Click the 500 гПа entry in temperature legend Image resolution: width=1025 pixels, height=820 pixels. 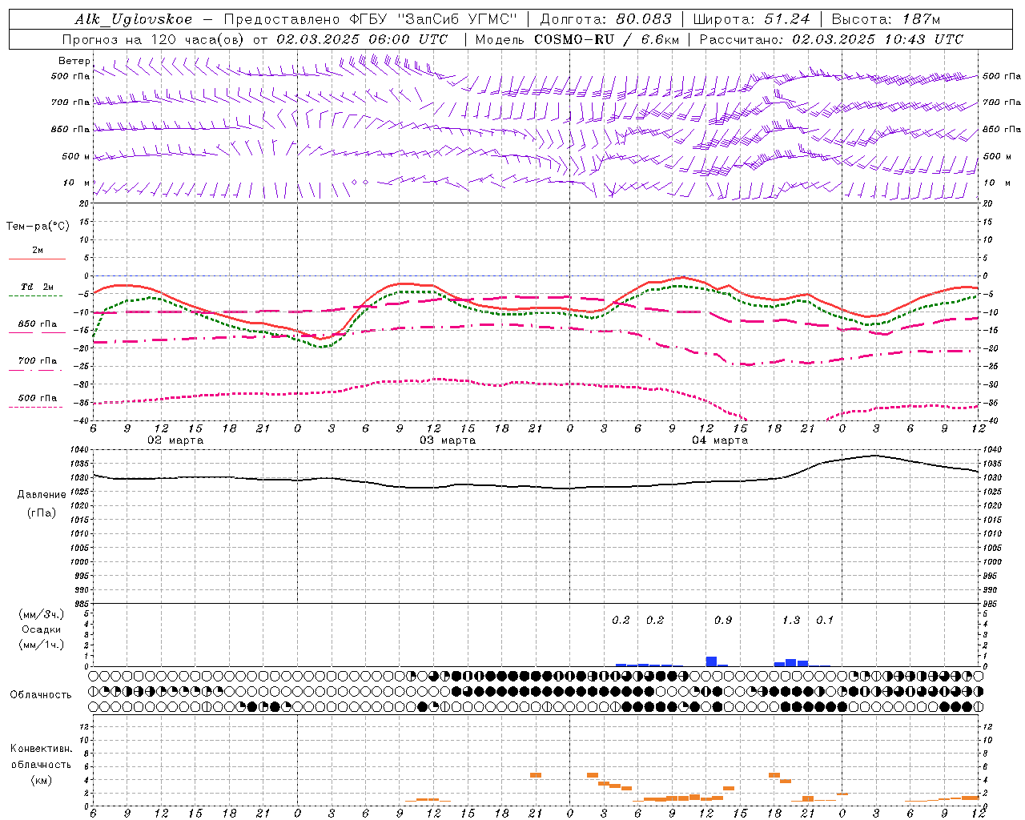pos(38,398)
